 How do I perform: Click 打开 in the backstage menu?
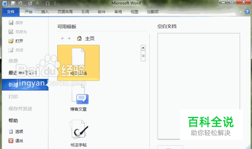tap(16, 41)
